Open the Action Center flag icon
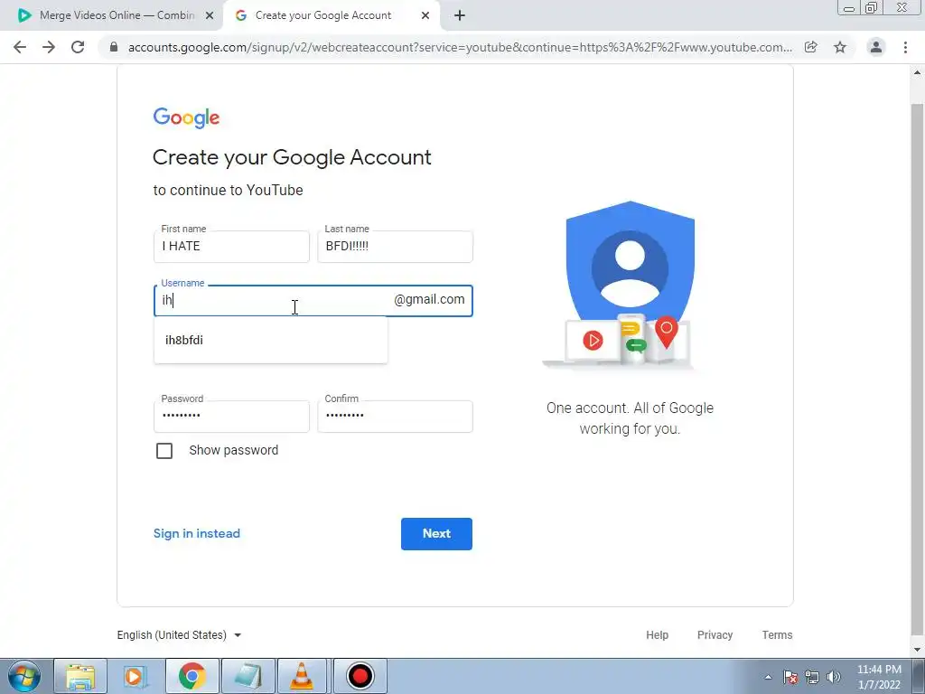Viewport: 925px width, 694px height. tap(790, 678)
